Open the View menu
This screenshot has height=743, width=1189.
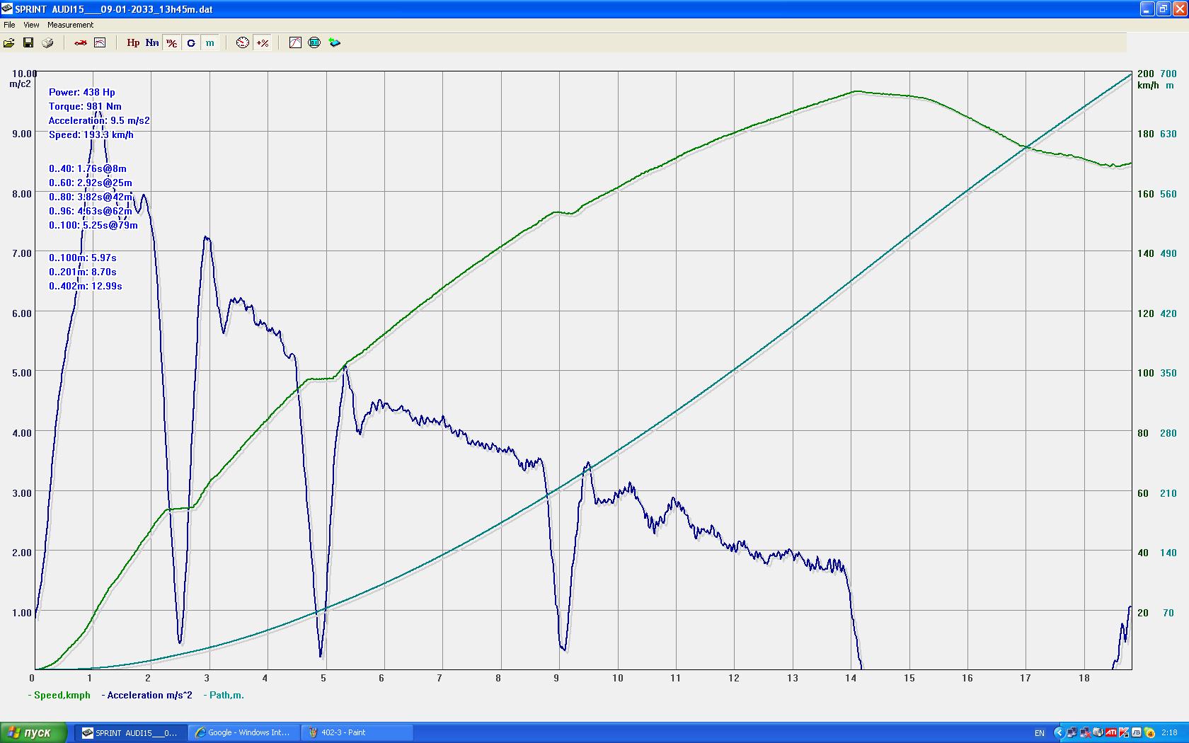click(31, 25)
